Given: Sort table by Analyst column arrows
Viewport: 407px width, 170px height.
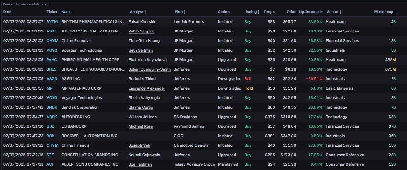Looking at the screenshot, I should coord(145,12).
